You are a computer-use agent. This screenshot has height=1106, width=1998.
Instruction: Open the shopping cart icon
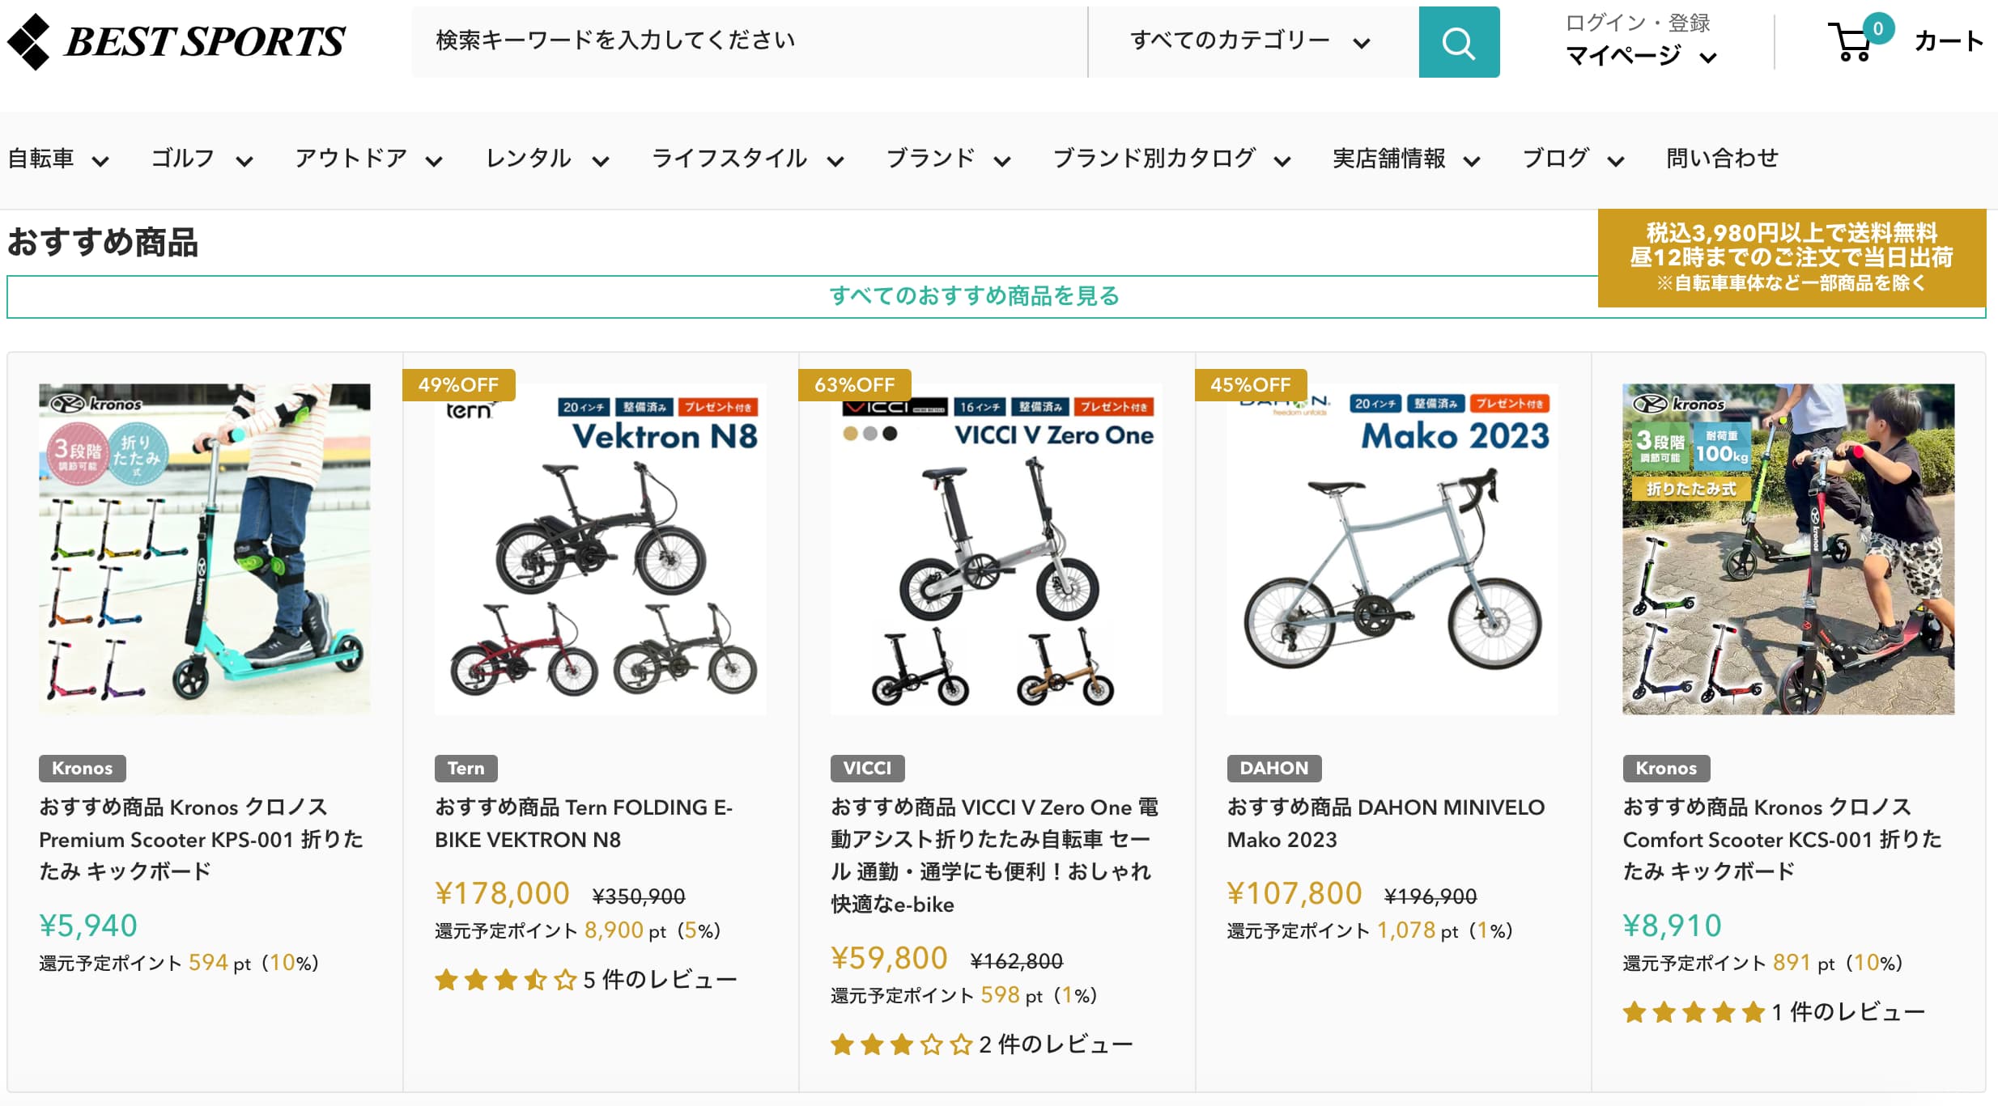1851,40
